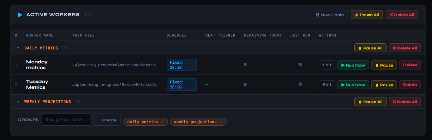The height and width of the screenshot is (140, 432).
Task: Focus the New group name input
Action: (66, 120)
